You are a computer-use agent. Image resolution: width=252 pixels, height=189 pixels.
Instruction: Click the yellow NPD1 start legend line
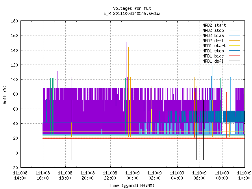(x=235, y=46)
